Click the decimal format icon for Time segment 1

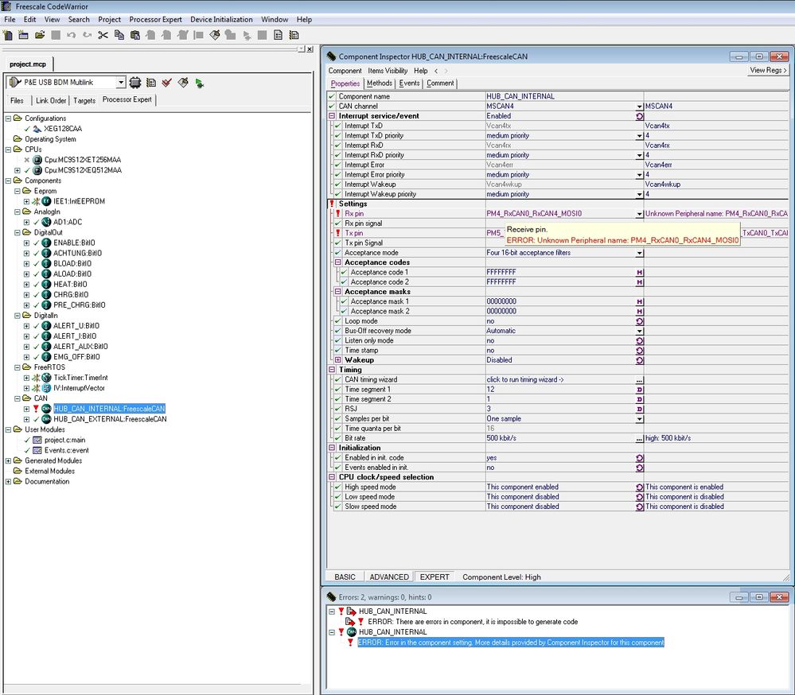pyautogui.click(x=639, y=389)
